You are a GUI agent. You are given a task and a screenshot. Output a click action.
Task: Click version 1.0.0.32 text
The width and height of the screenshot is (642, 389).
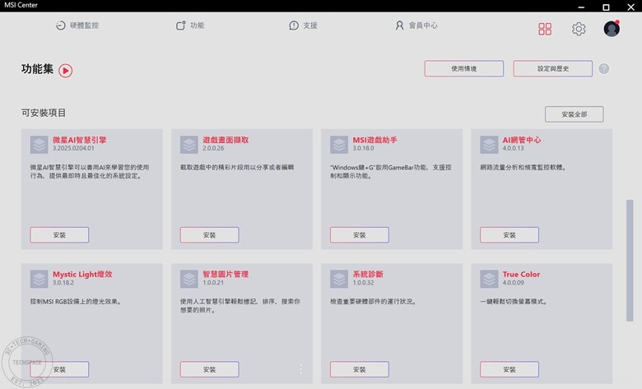coord(363,283)
